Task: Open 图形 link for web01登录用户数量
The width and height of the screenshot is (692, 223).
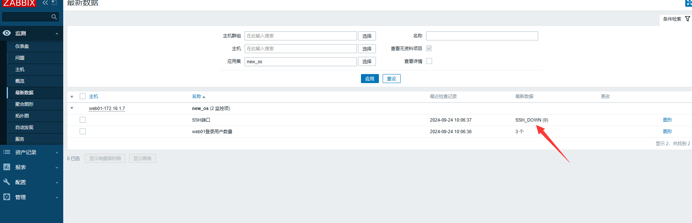Action: (667, 131)
